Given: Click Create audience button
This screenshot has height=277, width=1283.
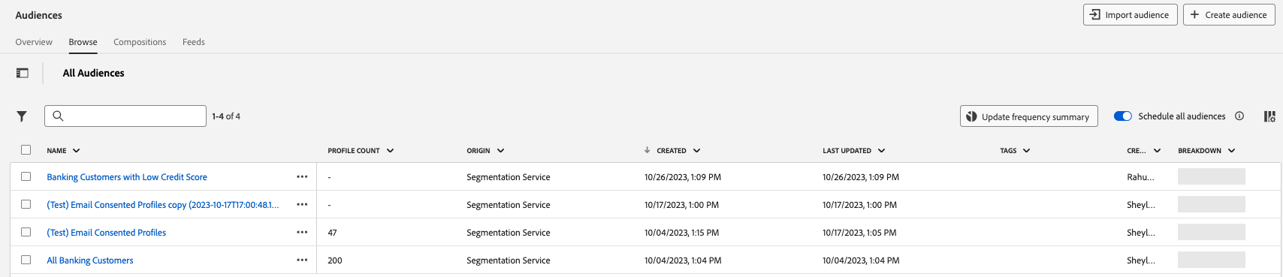Looking at the screenshot, I should pos(1228,15).
